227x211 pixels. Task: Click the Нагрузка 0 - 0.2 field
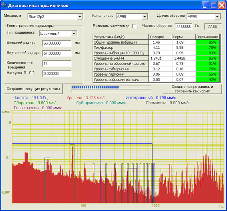point(57,74)
